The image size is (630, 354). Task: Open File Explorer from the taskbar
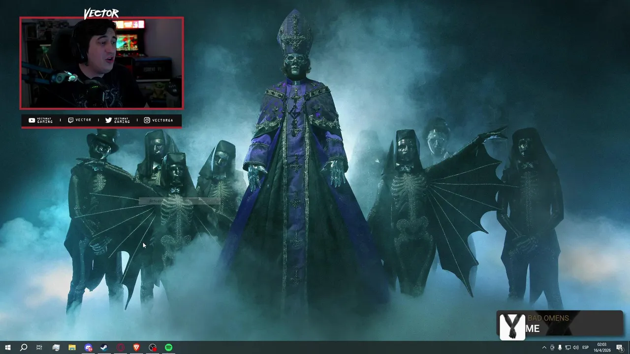point(72,348)
